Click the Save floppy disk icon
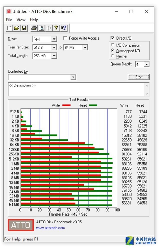The image size is (160, 248). 24,28
